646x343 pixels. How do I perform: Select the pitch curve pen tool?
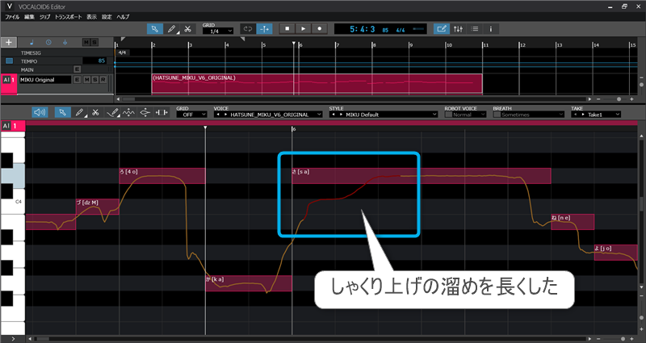click(x=112, y=112)
